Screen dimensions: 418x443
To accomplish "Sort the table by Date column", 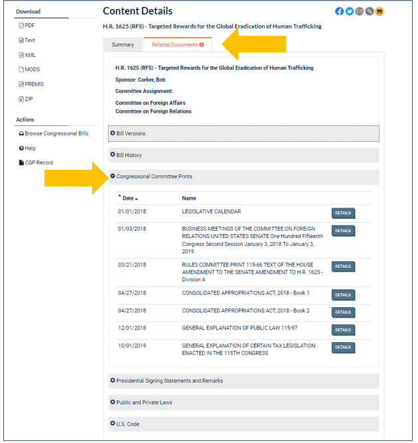I will click(x=129, y=198).
